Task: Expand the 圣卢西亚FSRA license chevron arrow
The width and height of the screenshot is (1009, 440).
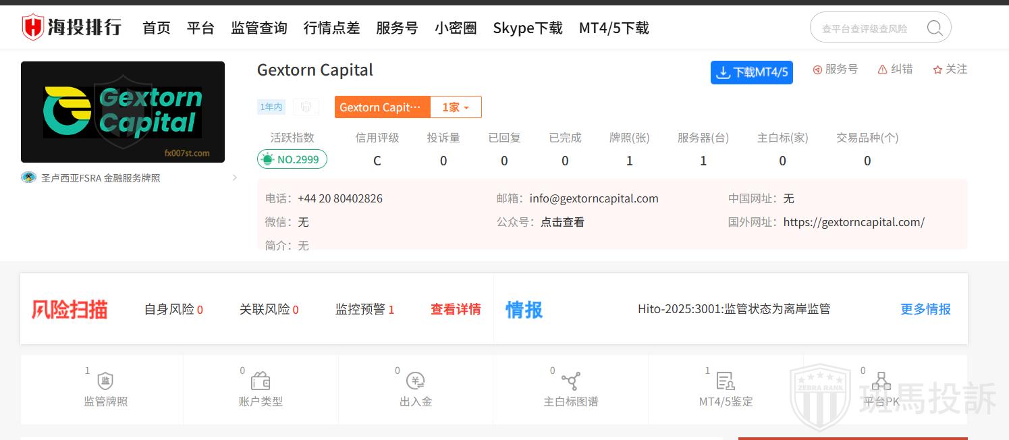Action: (234, 178)
